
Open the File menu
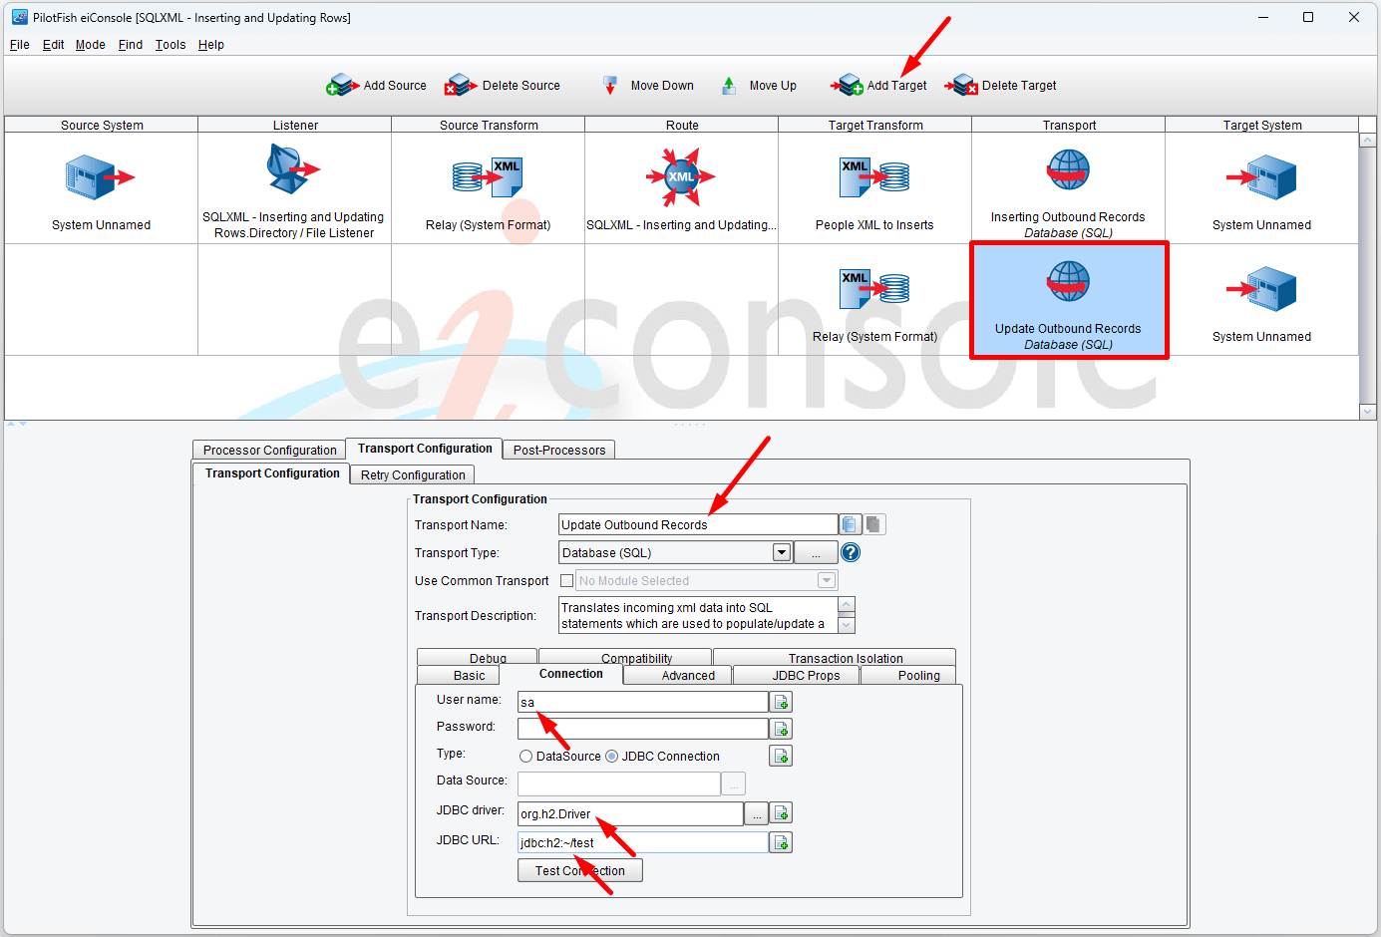tap(19, 45)
